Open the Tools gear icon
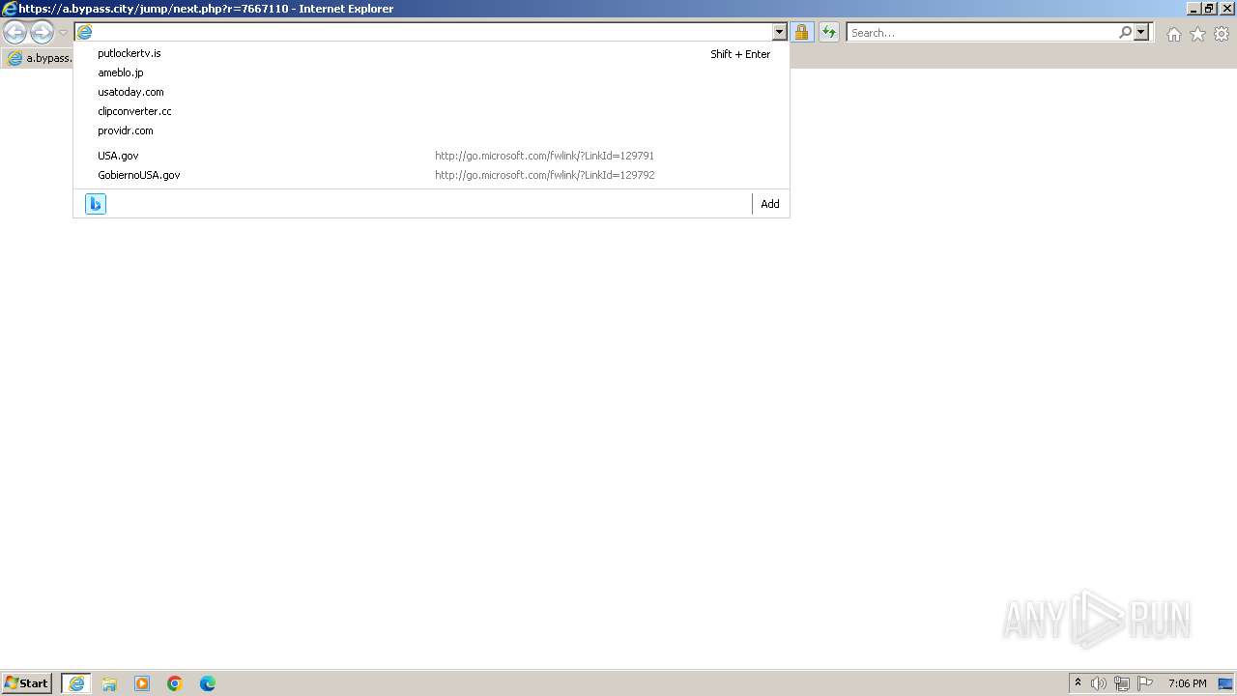Image resolution: width=1237 pixels, height=696 pixels. point(1222,34)
